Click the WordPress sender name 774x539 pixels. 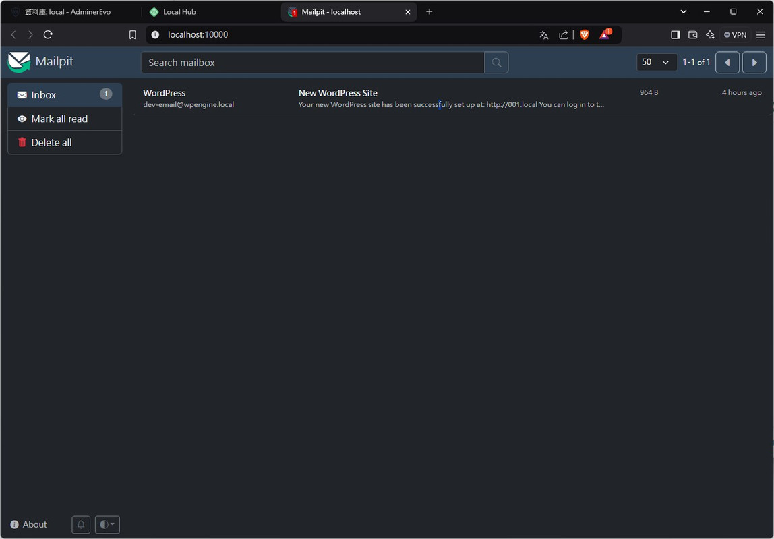[x=165, y=93]
